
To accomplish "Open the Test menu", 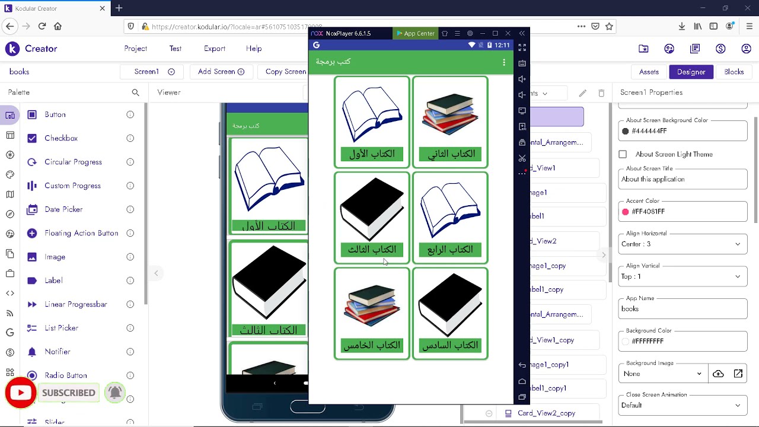I will pos(176,49).
